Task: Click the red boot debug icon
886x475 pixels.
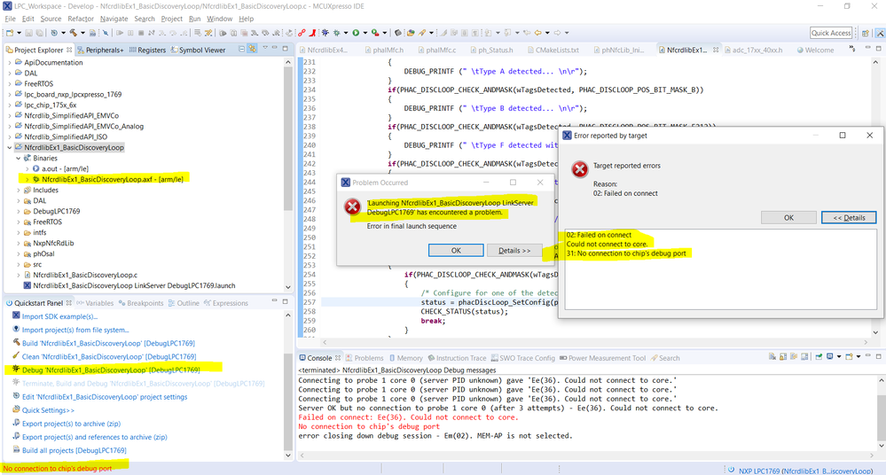Action: [x=312, y=33]
